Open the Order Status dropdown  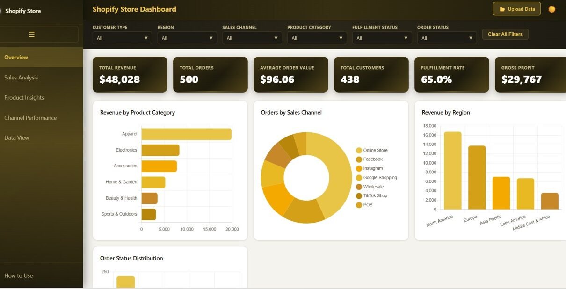tap(447, 38)
